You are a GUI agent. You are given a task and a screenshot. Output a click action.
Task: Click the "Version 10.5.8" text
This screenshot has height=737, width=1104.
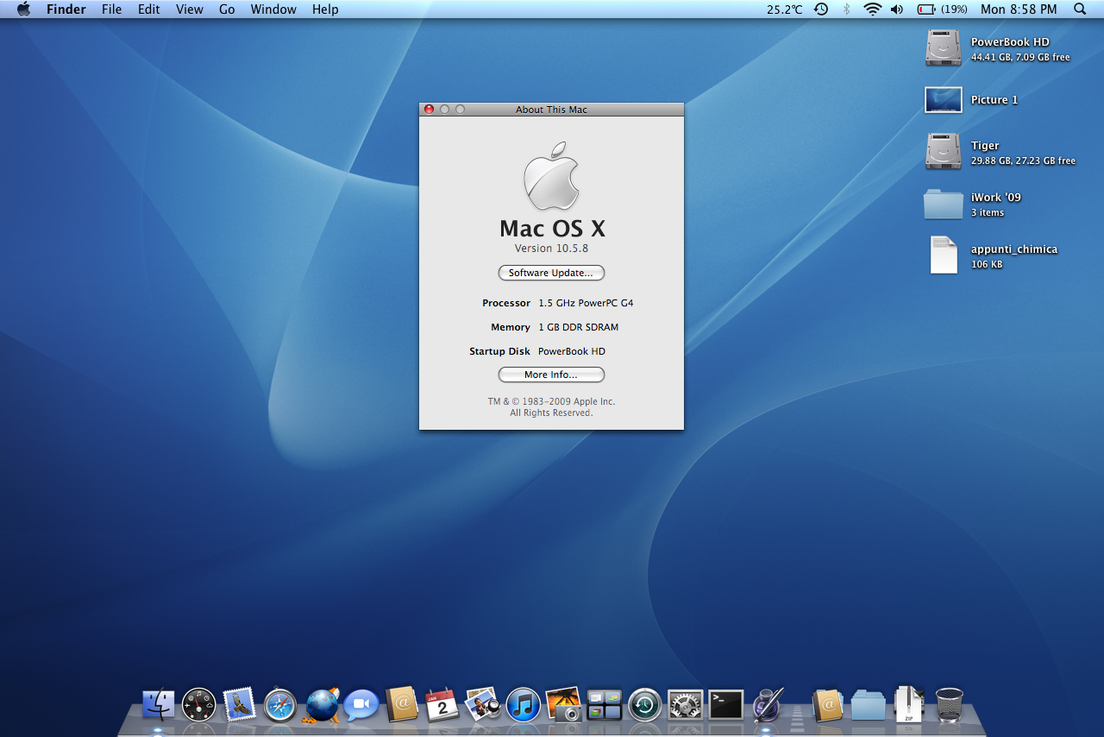click(551, 249)
